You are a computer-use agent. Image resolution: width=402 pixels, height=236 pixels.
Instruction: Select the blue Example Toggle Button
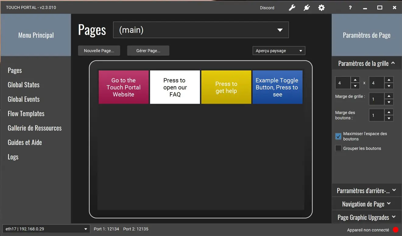coord(277,87)
